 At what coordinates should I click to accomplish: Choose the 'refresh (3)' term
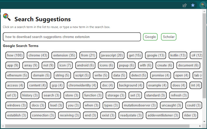click(179, 95)
